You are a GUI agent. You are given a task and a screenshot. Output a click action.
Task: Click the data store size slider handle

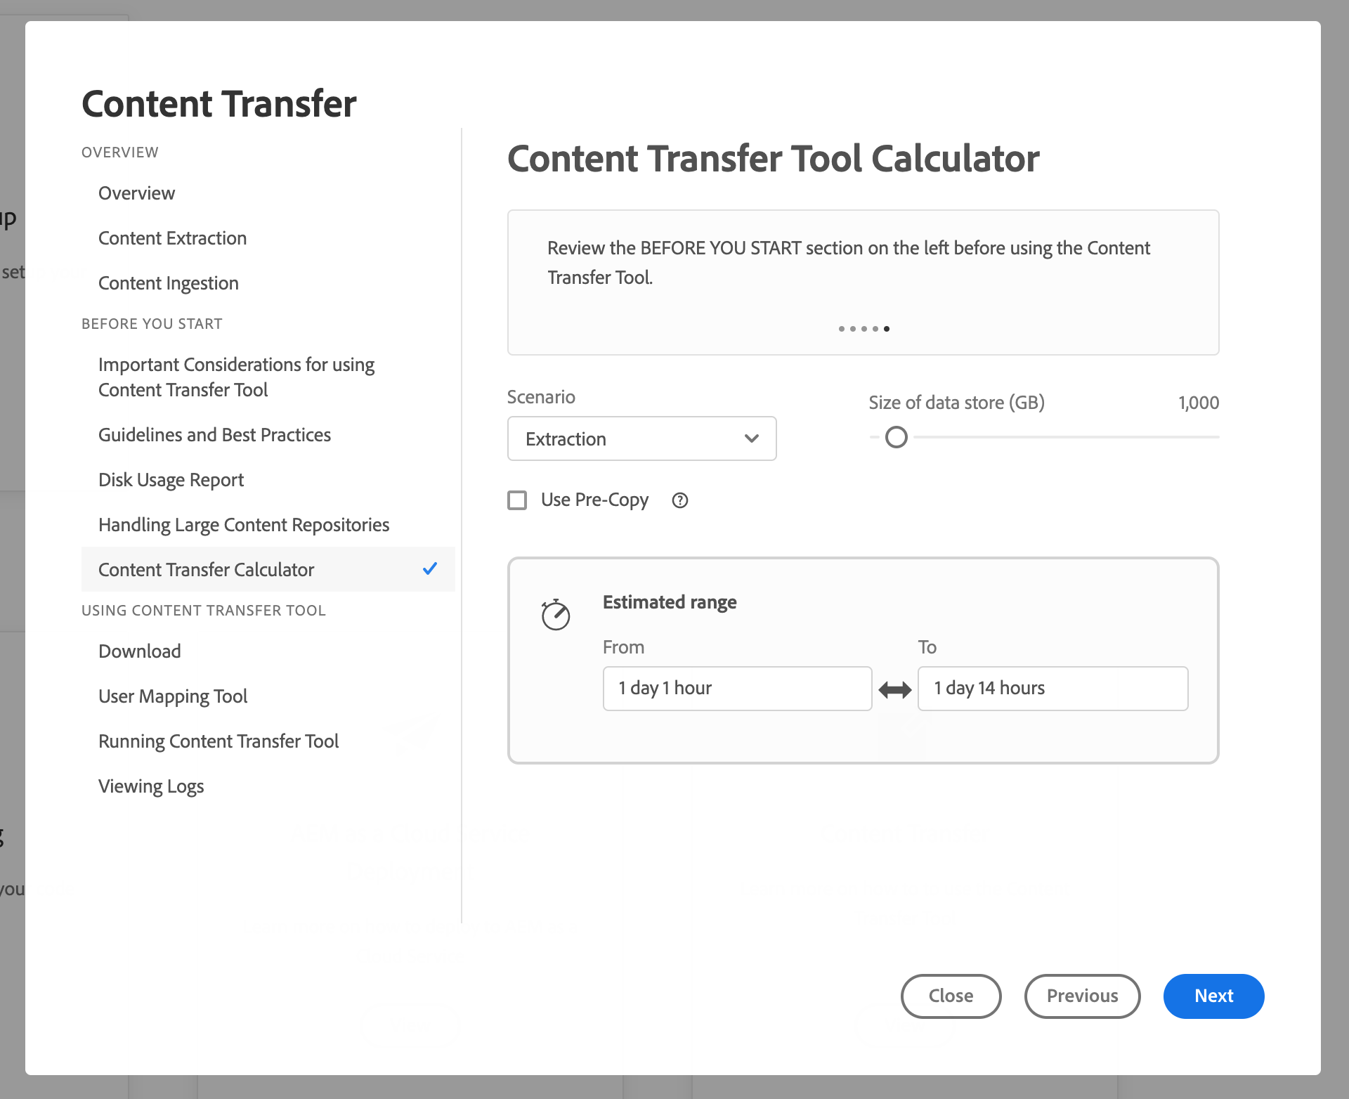pos(896,437)
